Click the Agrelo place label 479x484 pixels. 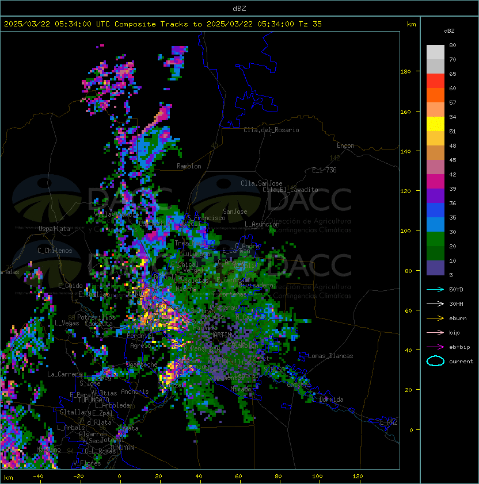(140, 345)
